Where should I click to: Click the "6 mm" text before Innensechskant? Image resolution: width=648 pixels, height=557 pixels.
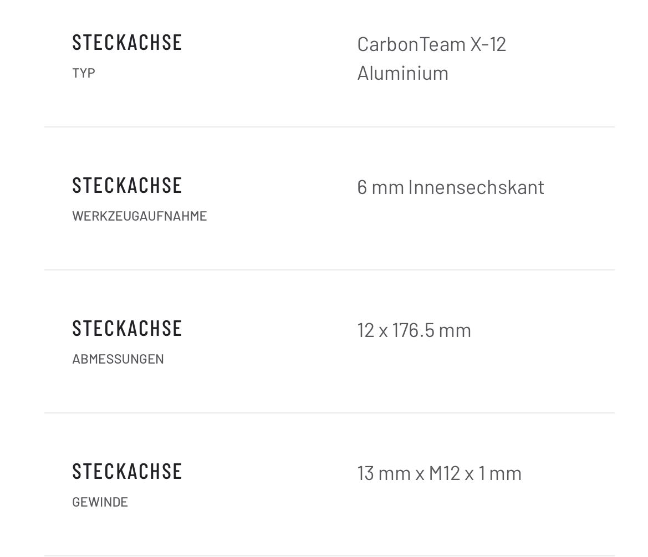pos(380,187)
